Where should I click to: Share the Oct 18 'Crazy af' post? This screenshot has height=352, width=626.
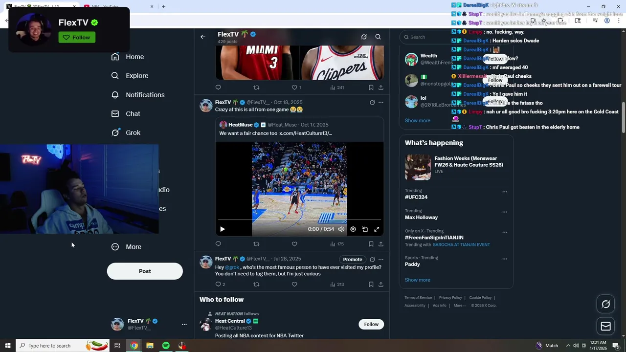click(x=381, y=244)
